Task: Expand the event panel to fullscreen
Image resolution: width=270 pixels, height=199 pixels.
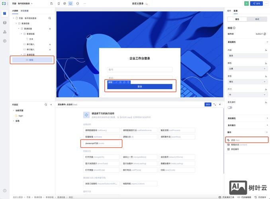Action: 215,104
